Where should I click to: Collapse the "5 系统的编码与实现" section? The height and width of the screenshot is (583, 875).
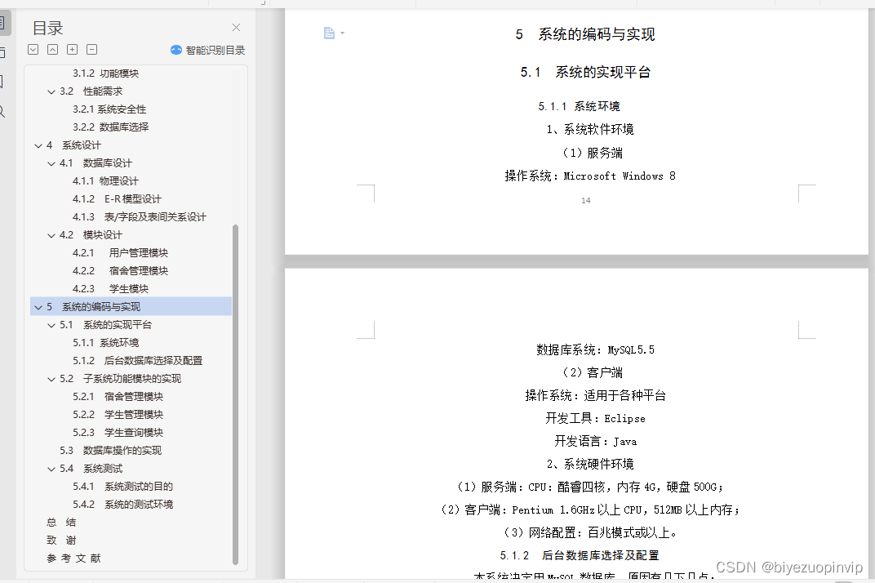38,306
